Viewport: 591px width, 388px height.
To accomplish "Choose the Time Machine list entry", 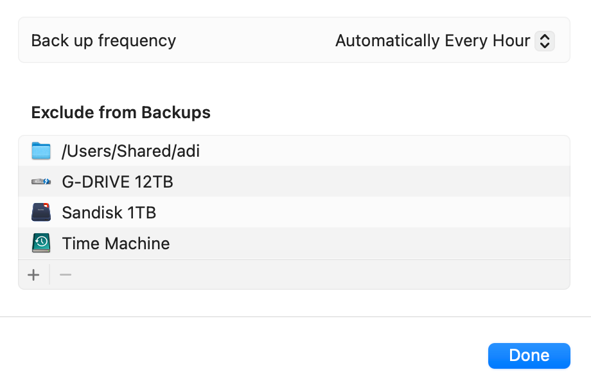I will pyautogui.click(x=116, y=243).
